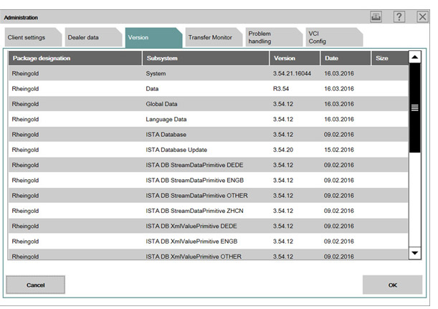
Task: Click version 3.54.12 in Language Data row
Action: coord(283,119)
